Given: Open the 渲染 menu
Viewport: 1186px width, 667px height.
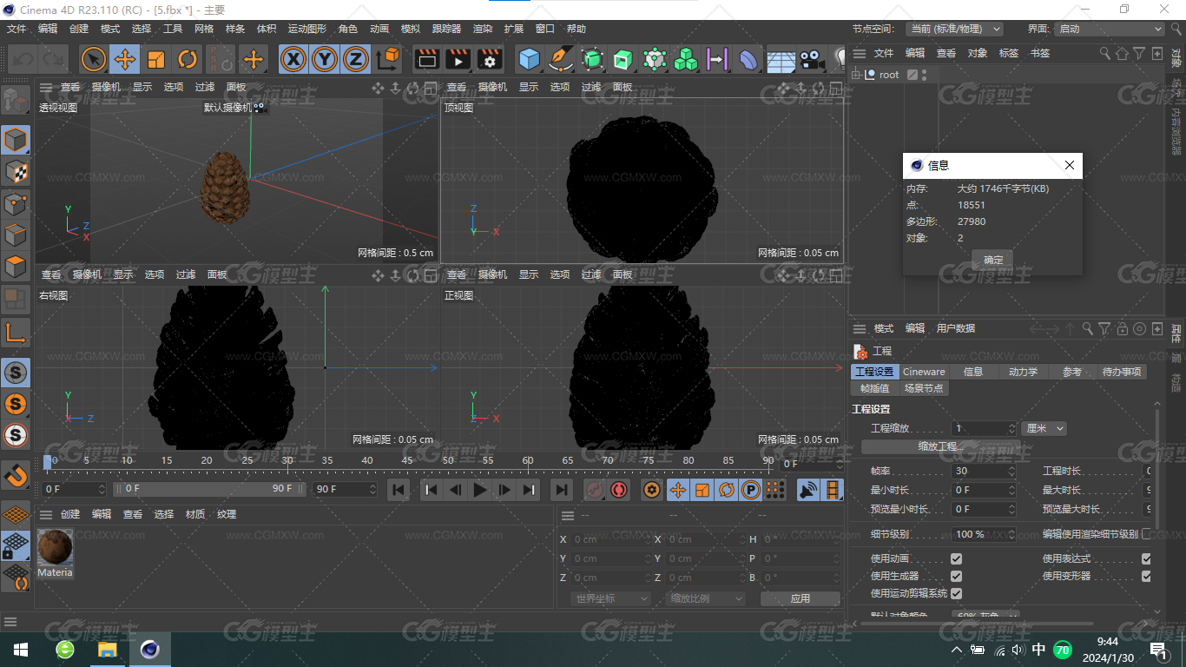Looking at the screenshot, I should (x=483, y=29).
